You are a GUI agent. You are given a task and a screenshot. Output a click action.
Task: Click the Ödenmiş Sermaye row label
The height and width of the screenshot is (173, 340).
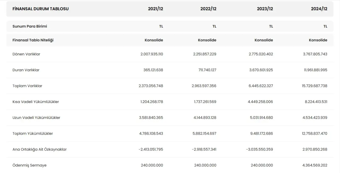(x=29, y=165)
